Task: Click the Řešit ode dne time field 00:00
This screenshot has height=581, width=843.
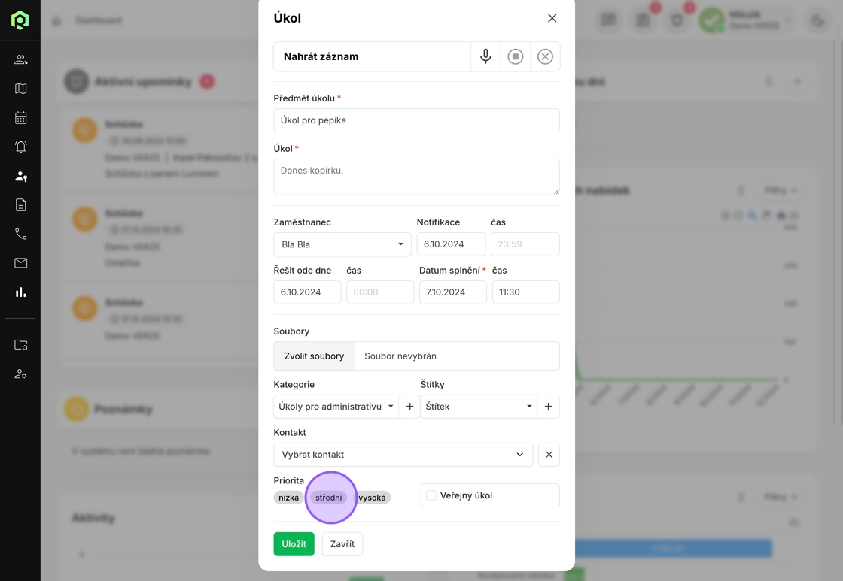Action: 380,292
